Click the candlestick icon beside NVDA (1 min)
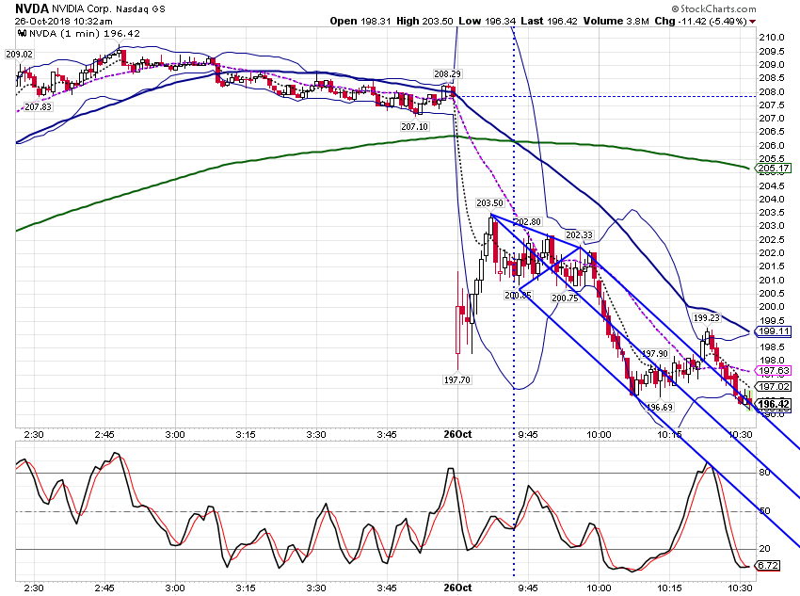The height and width of the screenshot is (596, 800). (x=22, y=34)
